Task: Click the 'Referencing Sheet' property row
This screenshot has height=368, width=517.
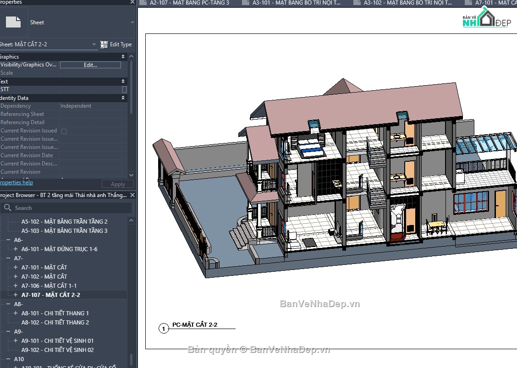Action: point(63,114)
